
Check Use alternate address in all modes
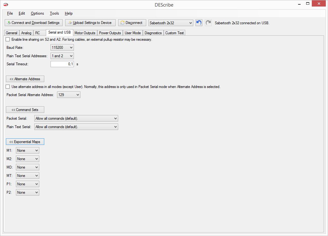[x=8, y=87]
